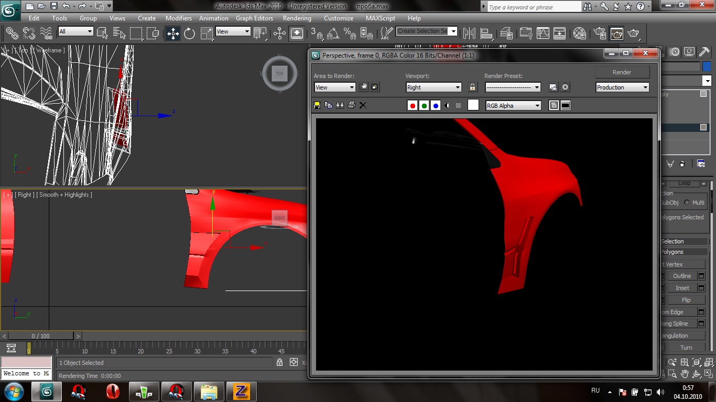Save the rendered image with disk icon
This screenshot has height=402, width=716.
[317, 105]
